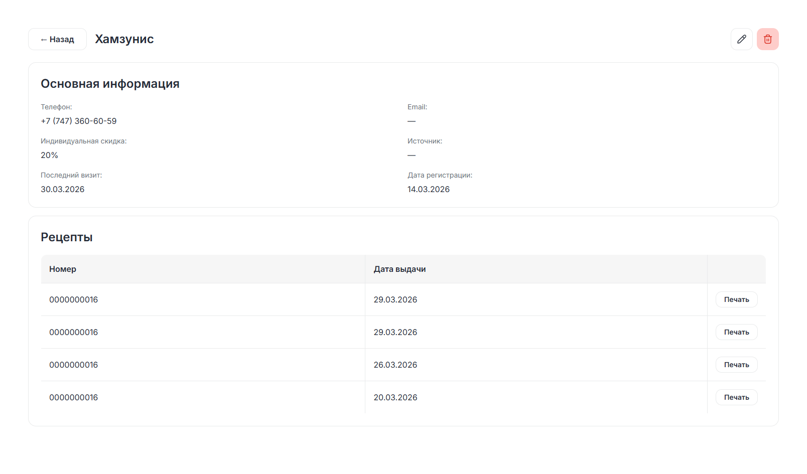
Task: Click the last visit date 30.03.2026
Action: [x=63, y=189]
